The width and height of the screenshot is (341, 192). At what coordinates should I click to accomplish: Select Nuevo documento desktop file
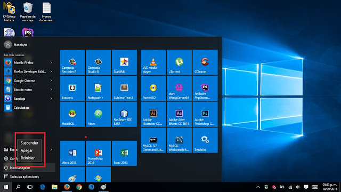tap(46, 12)
